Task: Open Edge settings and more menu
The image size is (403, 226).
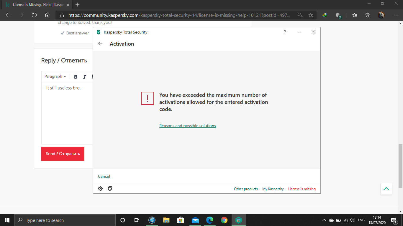Action: [x=395, y=15]
